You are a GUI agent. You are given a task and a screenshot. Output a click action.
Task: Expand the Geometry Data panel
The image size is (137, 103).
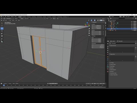[113, 73]
